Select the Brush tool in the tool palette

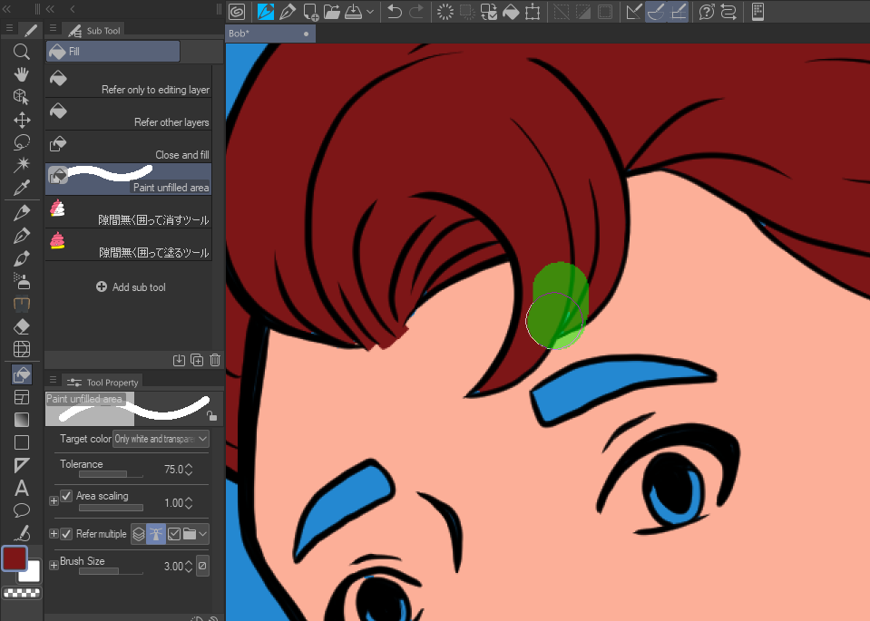point(21,258)
